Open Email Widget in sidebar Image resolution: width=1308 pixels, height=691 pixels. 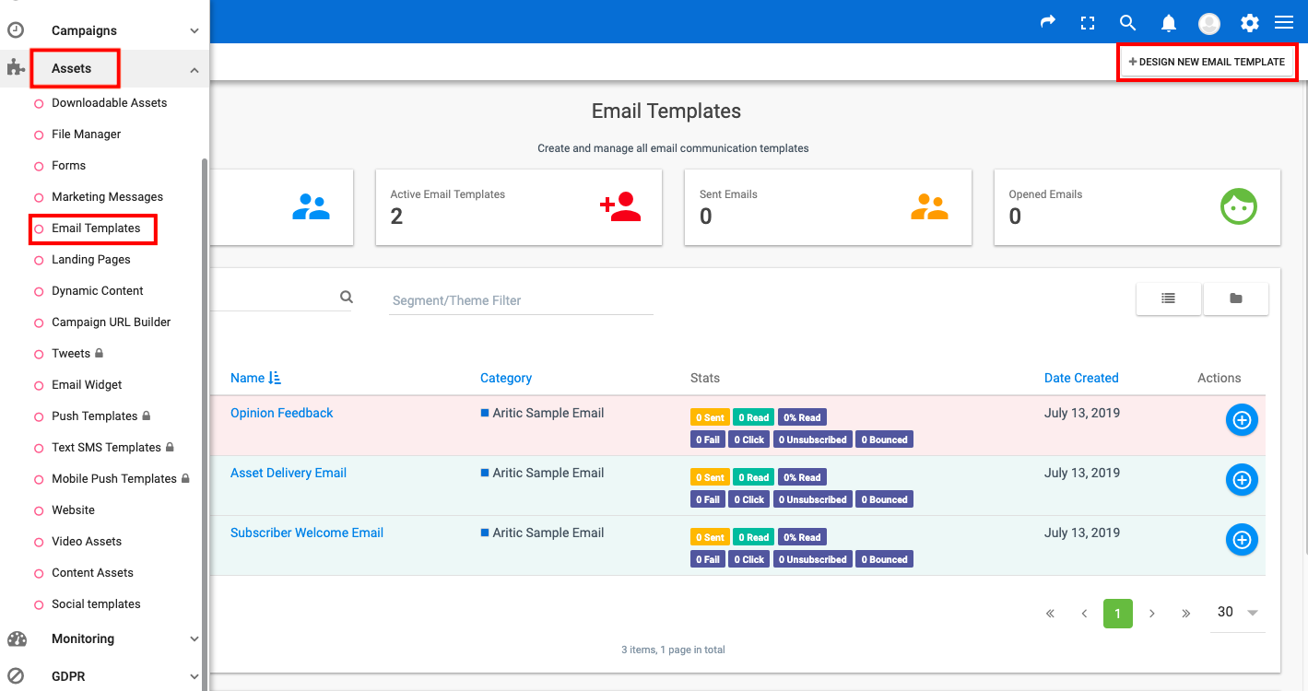tap(87, 385)
